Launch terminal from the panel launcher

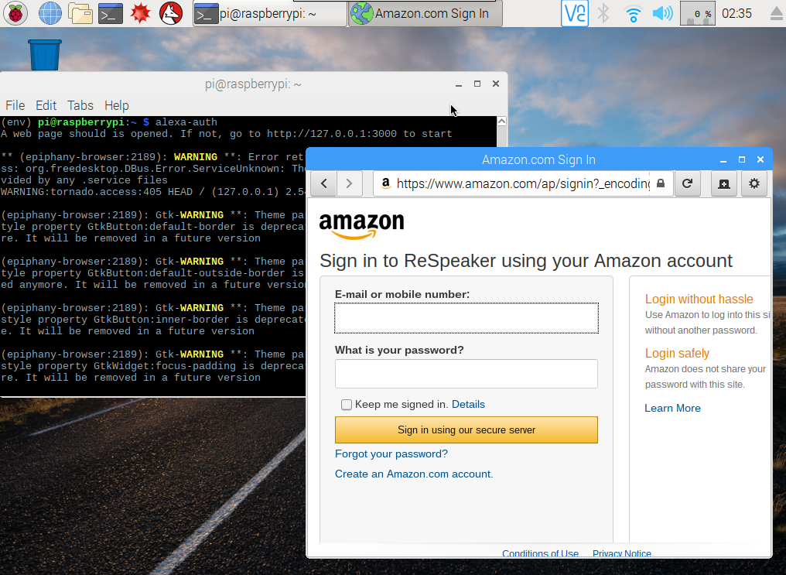111,13
